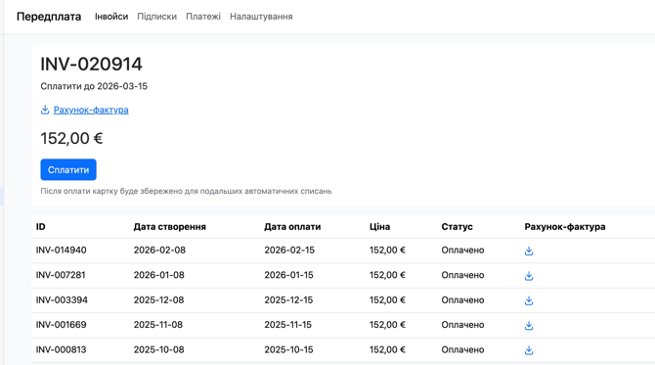Download invoice for INV-000813
The height and width of the screenshot is (365, 655).
pyautogui.click(x=529, y=350)
